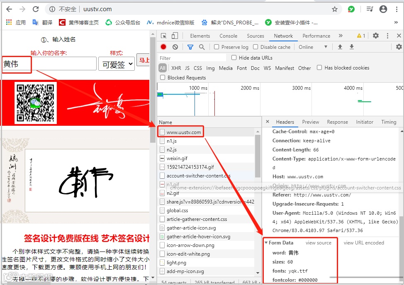This screenshot has width=404, height=285.
Task: Stop recording network log red button
Action: click(163, 47)
